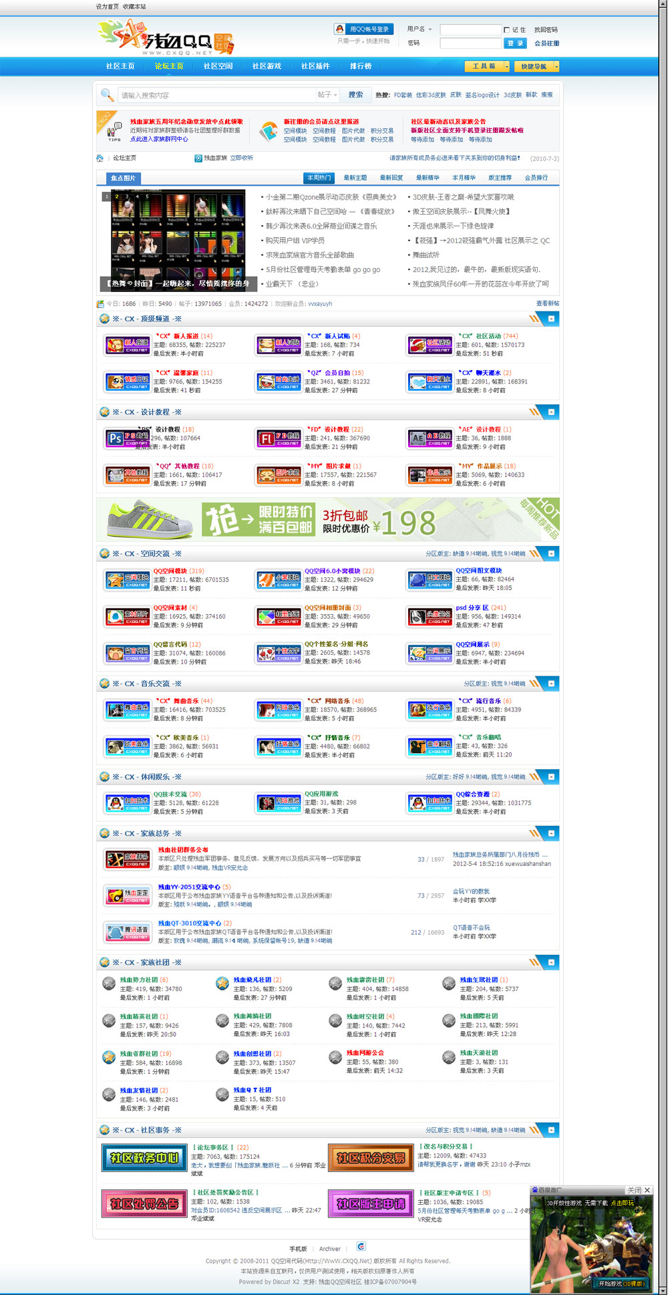Switch to 最新主题 tab

355,178
